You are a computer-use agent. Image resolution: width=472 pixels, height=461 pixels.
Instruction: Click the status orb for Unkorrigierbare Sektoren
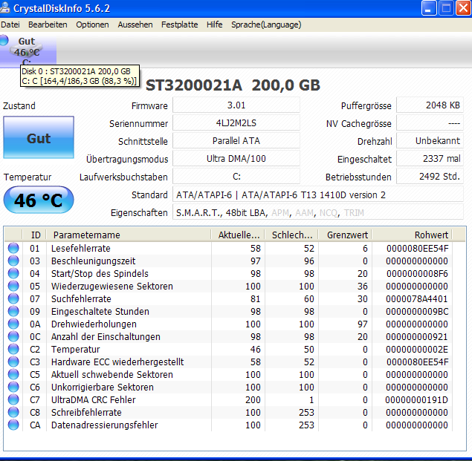point(13,387)
